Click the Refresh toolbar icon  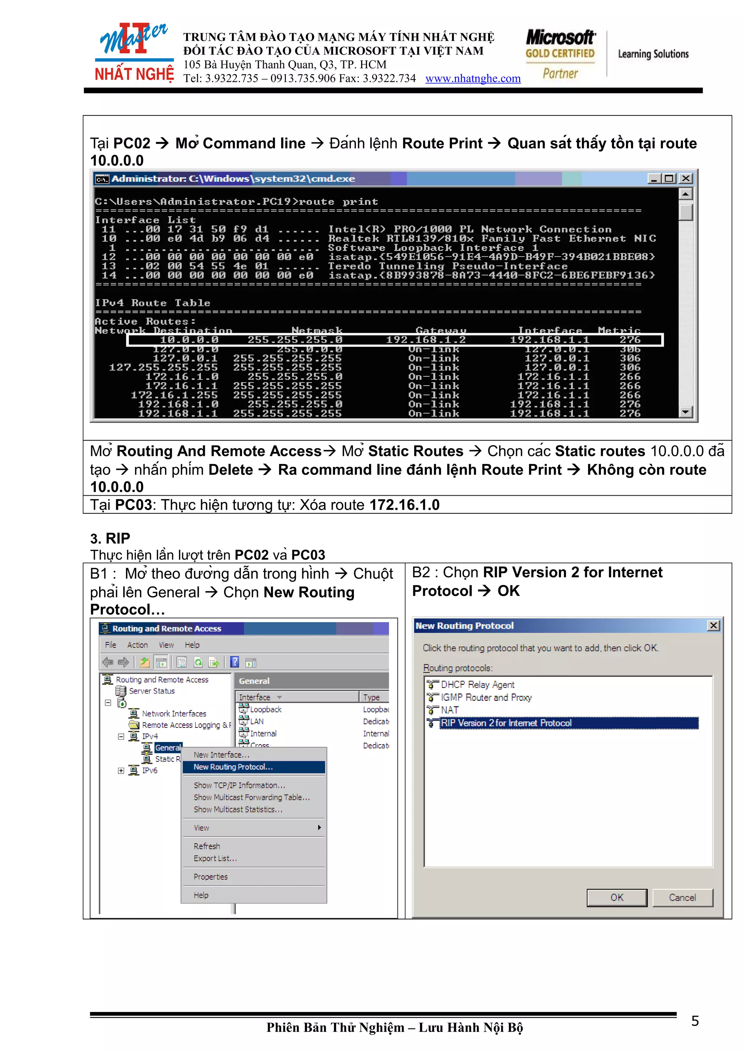(x=198, y=662)
